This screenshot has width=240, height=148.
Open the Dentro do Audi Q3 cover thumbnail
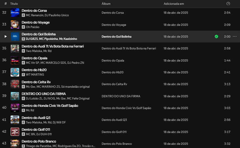pos(15,120)
